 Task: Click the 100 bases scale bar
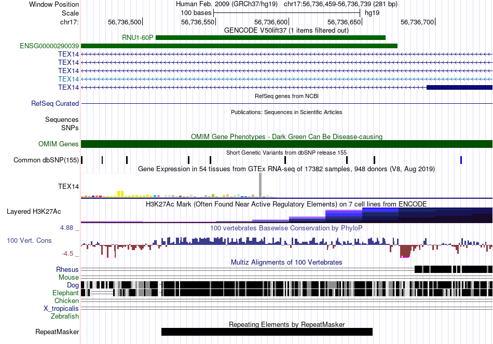click(286, 13)
